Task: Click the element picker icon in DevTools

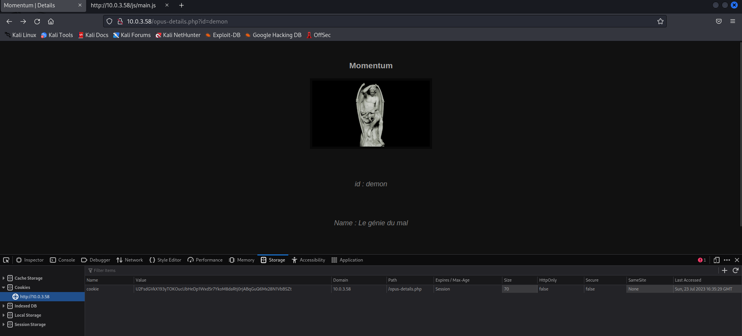Action: tap(6, 260)
